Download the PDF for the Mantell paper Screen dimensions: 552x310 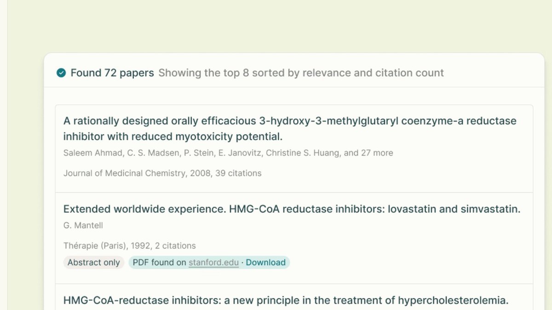pos(265,263)
